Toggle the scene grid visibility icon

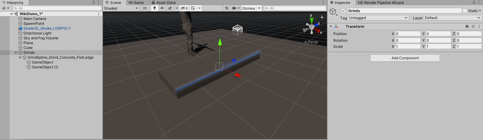[193, 8]
